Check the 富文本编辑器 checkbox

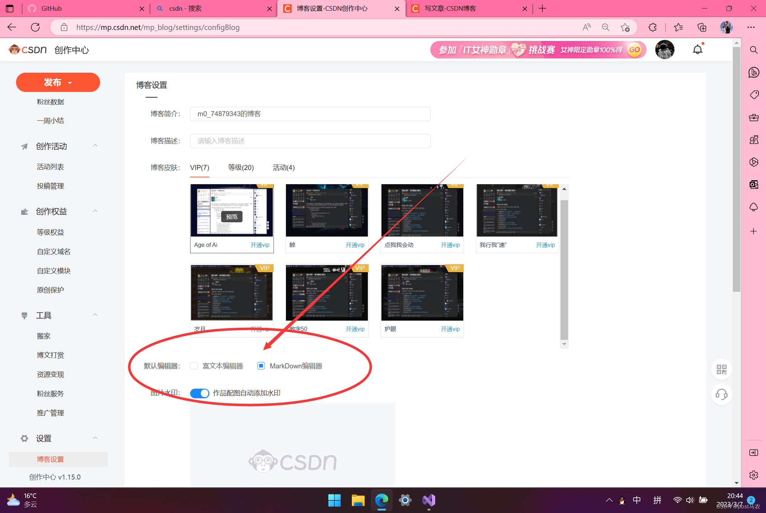(x=194, y=366)
